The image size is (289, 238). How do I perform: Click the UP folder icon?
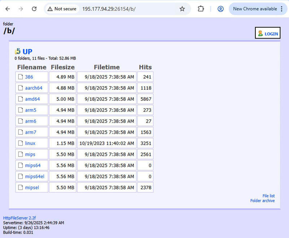click(18, 52)
